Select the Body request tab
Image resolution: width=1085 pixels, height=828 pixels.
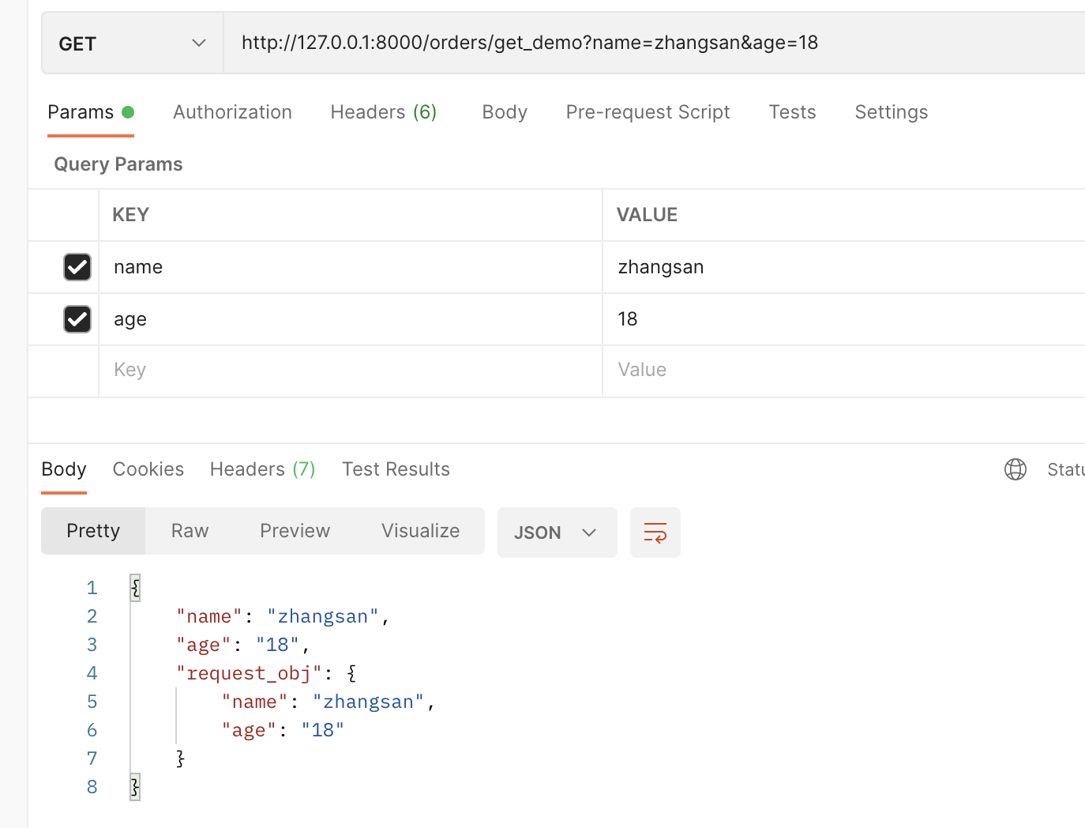point(504,111)
